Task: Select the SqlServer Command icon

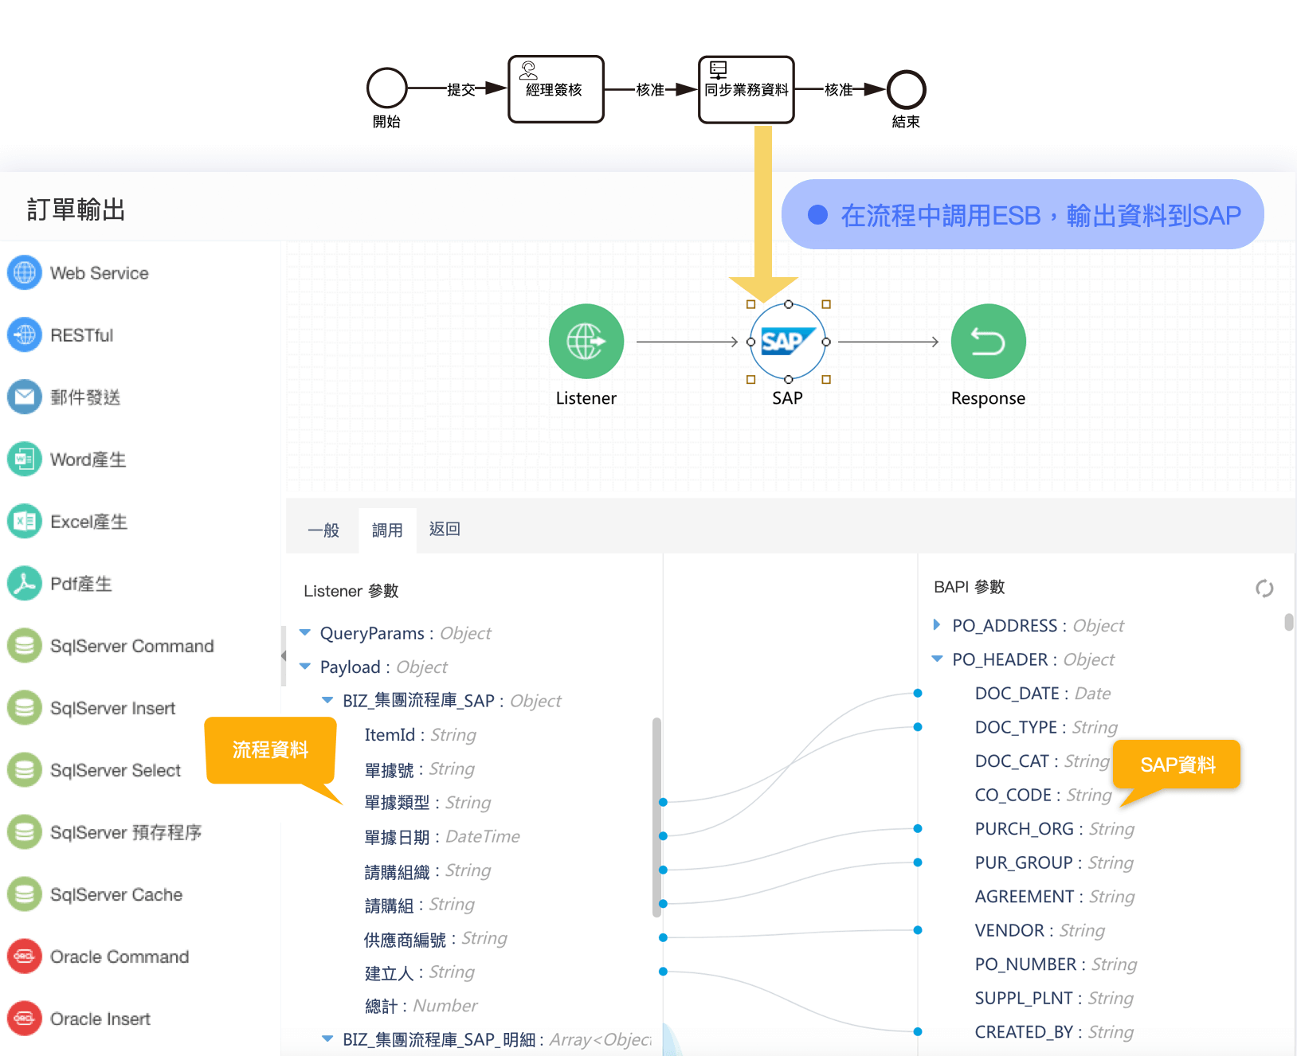Action: (x=25, y=646)
